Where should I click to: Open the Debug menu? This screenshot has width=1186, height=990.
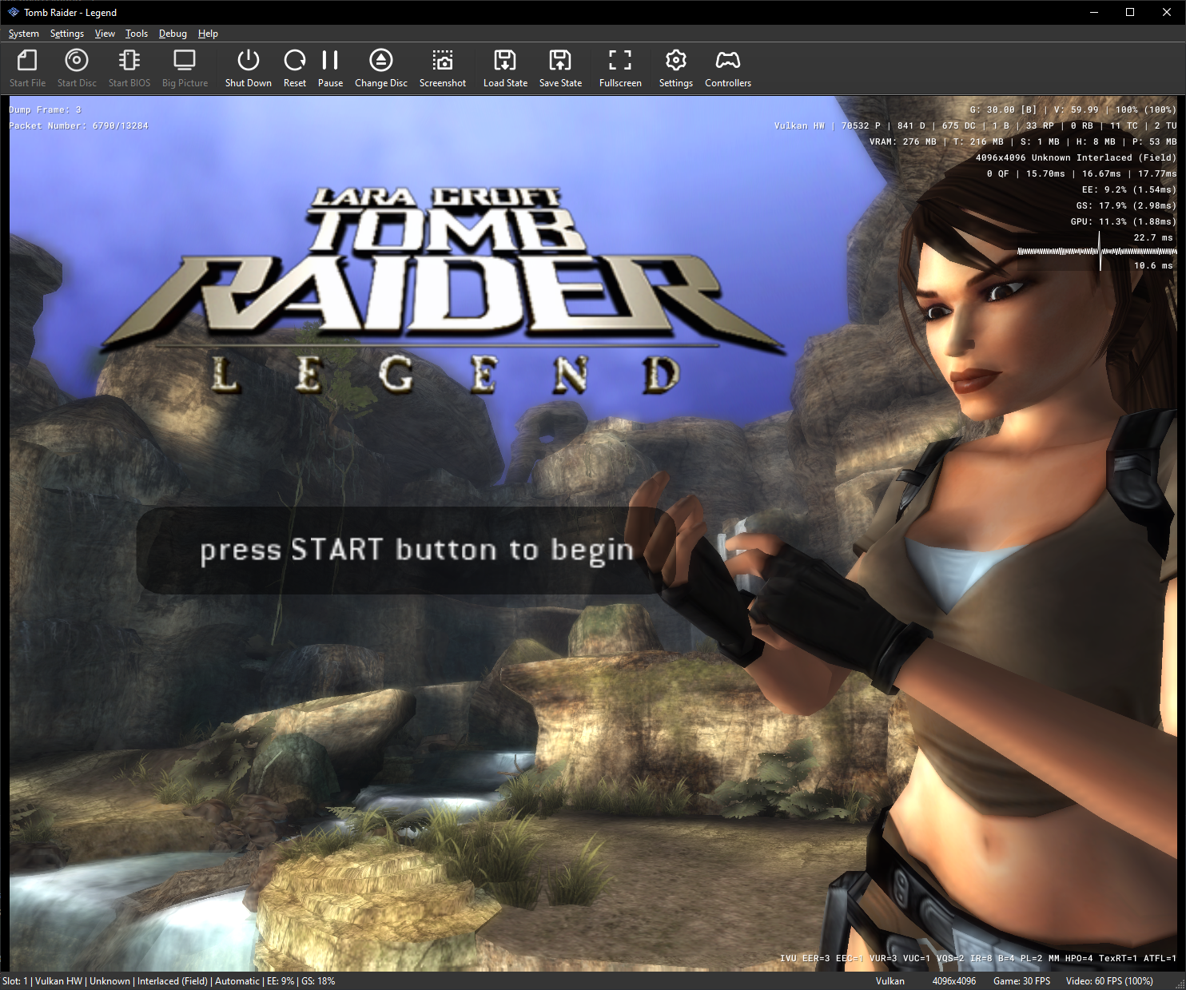point(173,34)
